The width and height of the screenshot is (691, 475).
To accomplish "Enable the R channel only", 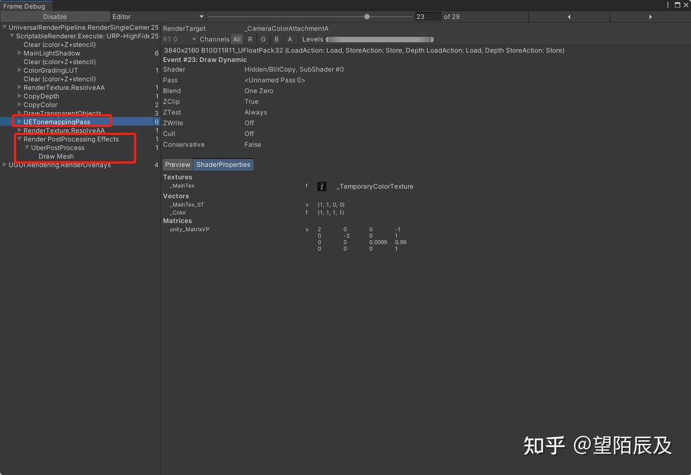I will 250,39.
